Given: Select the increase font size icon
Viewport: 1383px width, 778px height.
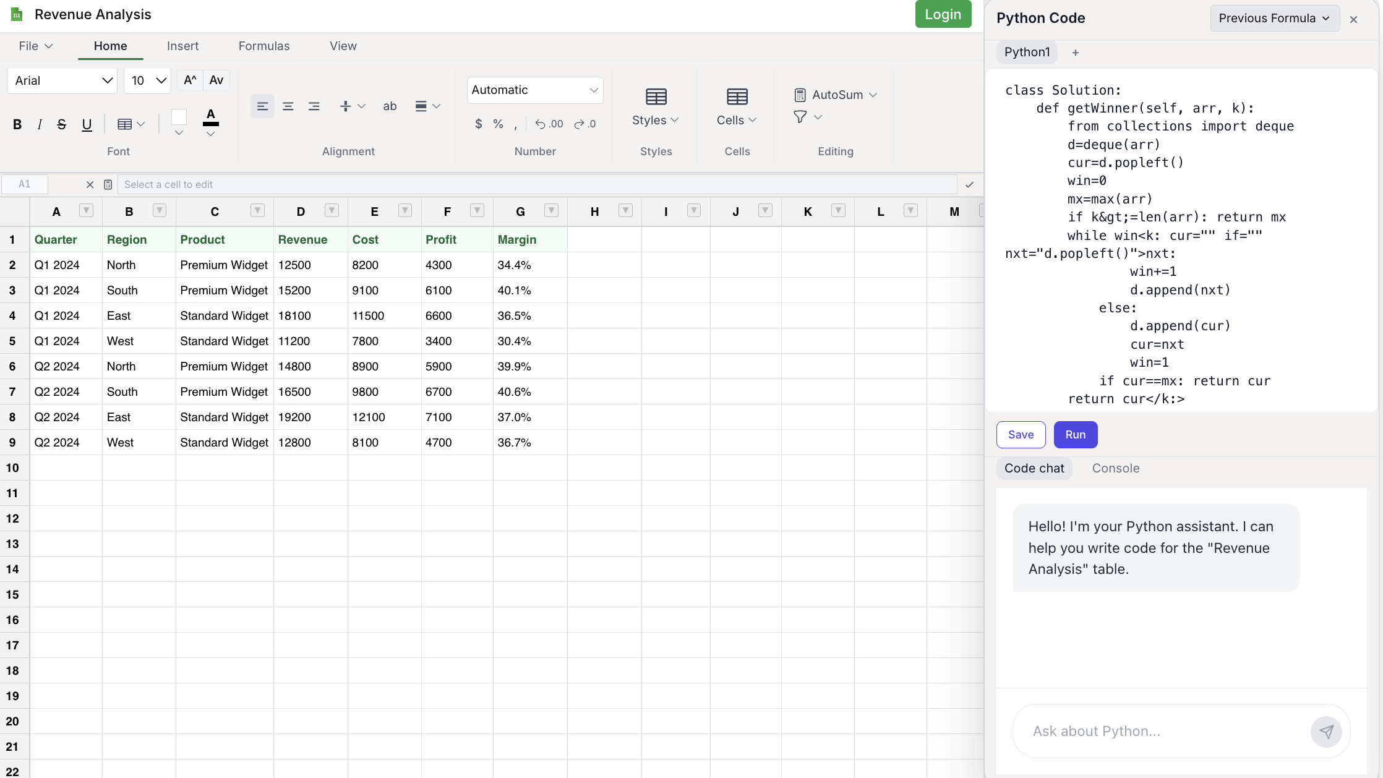Looking at the screenshot, I should pos(189,80).
